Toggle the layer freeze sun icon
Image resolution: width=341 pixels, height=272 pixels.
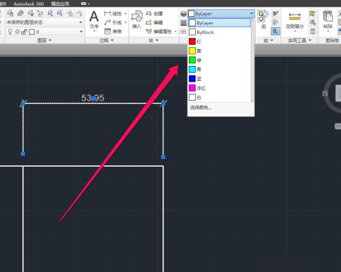coord(17,31)
